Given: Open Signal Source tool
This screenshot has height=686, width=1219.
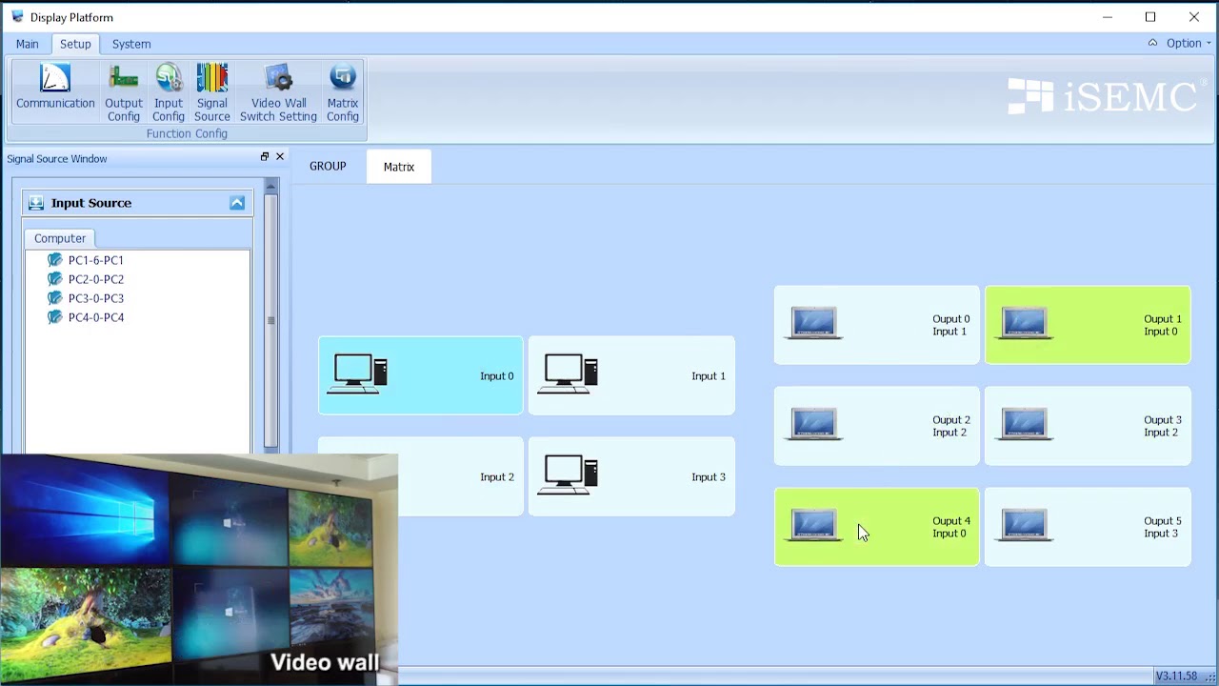Looking at the screenshot, I should [x=211, y=92].
